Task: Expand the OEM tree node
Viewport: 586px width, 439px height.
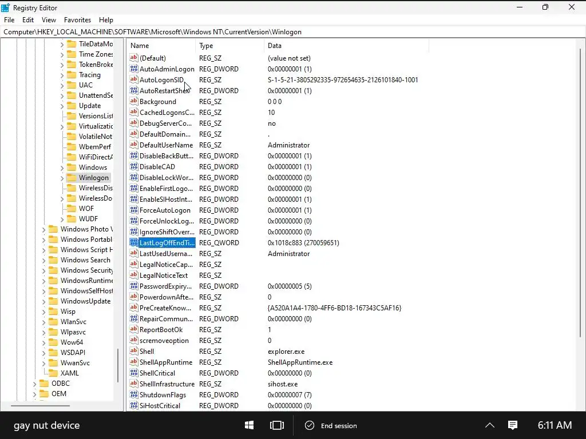Action: pyautogui.click(x=35, y=394)
